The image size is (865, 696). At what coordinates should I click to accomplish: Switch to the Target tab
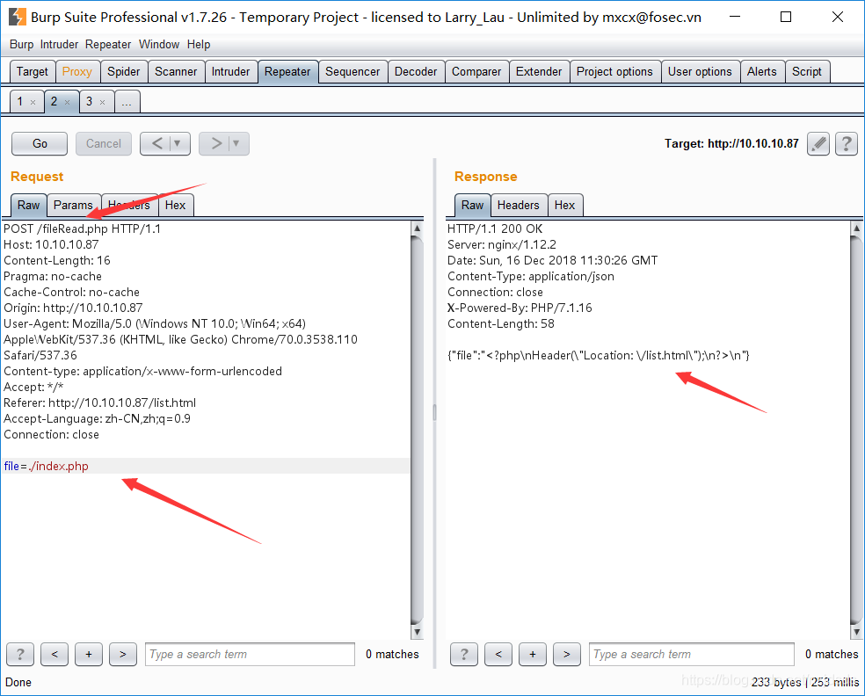coord(33,72)
